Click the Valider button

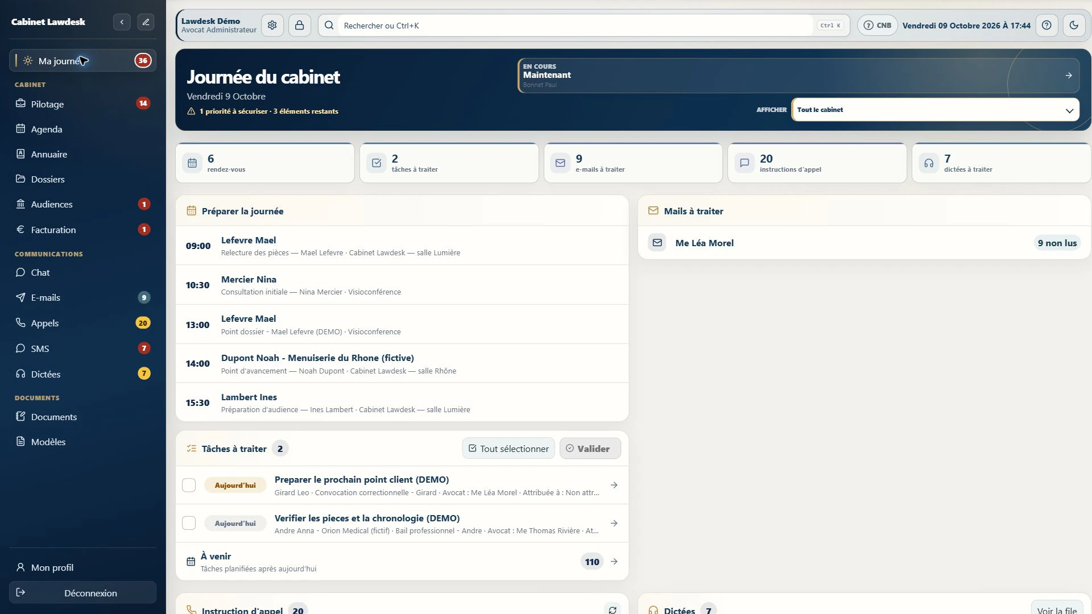[590, 449]
